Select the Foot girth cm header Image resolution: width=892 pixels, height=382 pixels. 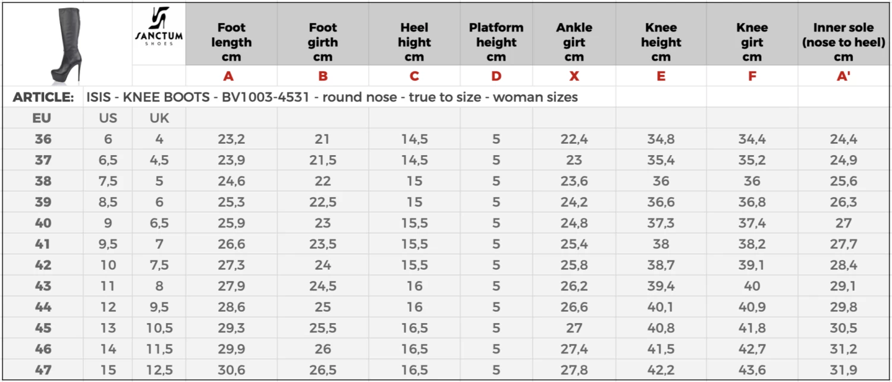coord(323,42)
